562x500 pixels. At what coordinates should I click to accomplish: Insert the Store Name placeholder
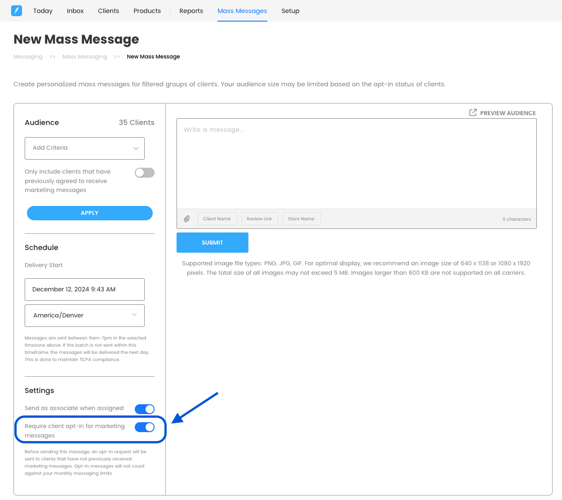click(x=301, y=219)
